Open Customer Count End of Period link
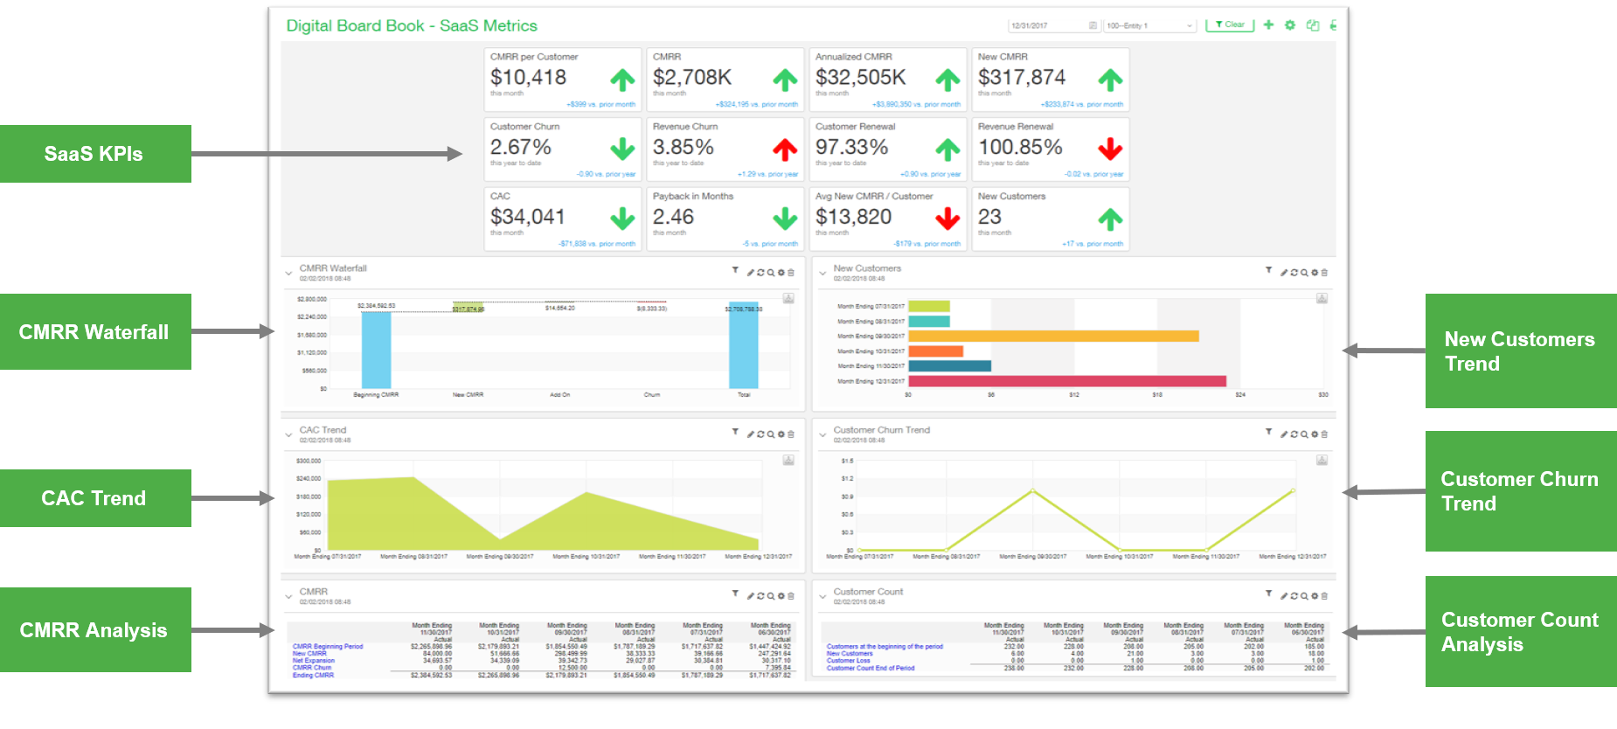Screen dimensions: 1617x729 [871, 668]
